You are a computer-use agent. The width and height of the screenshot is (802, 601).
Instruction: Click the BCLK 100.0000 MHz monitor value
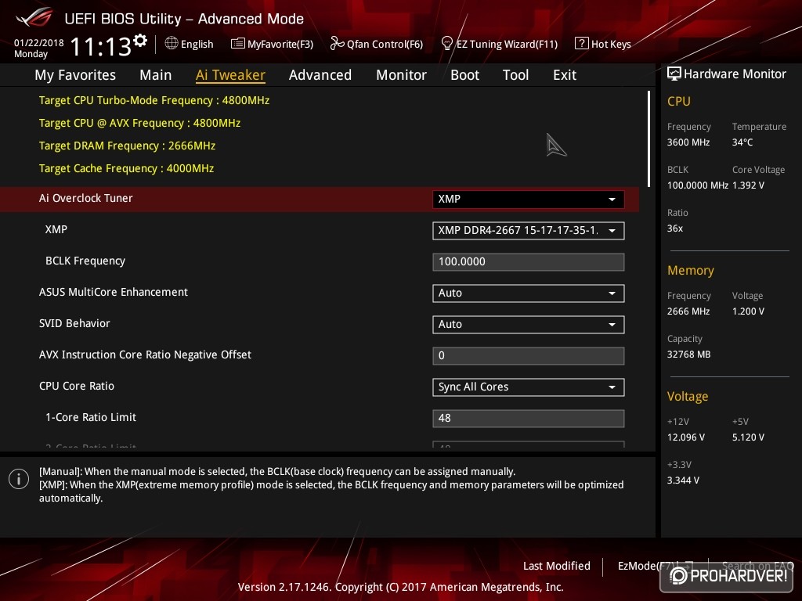(698, 185)
